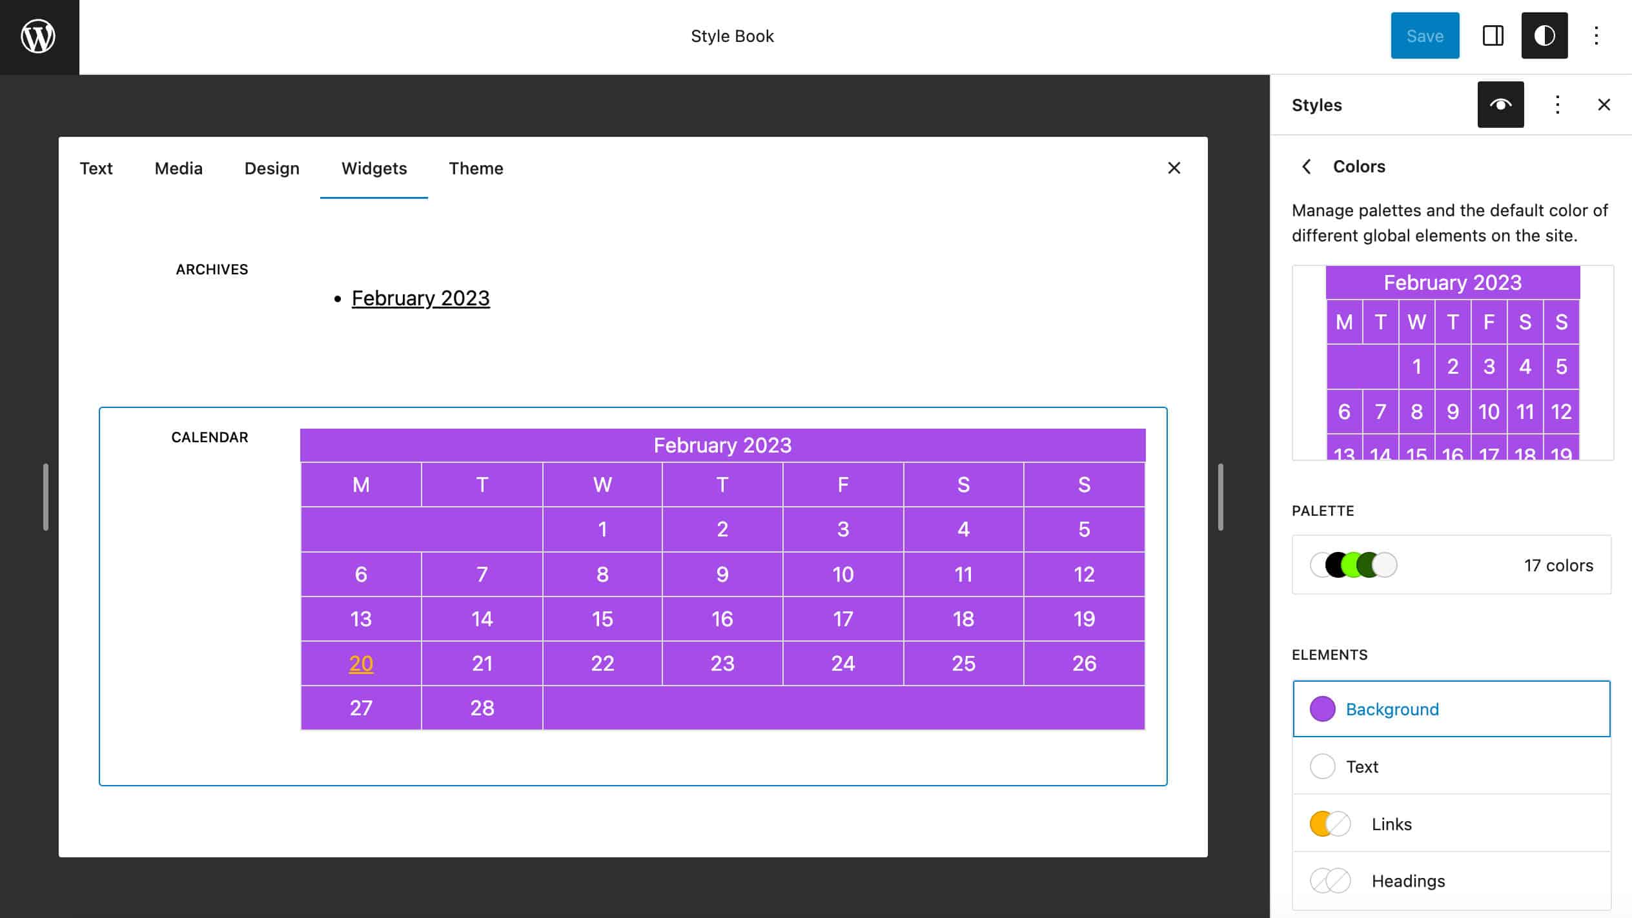Toggle the Headings color swatch switcher
1632x918 pixels.
pyautogui.click(x=1329, y=881)
